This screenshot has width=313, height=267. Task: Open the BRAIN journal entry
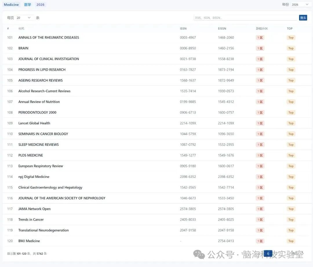coord(23,48)
